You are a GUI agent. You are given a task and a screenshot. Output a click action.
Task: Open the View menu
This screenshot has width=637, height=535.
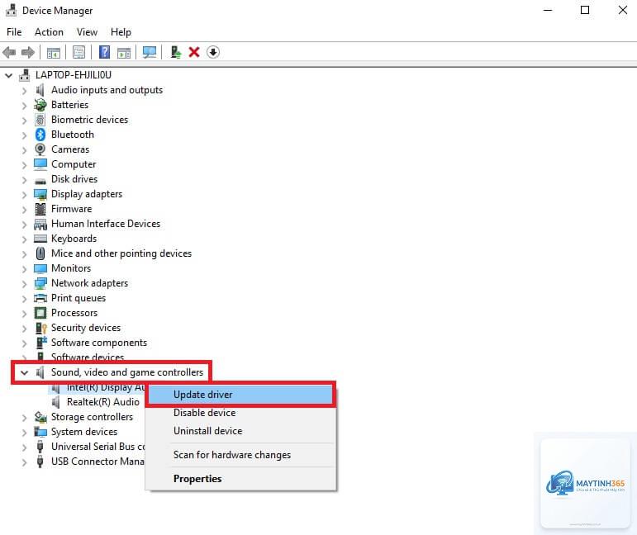[x=87, y=32]
